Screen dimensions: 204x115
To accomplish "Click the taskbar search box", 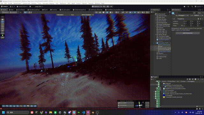I will [18, 112].
